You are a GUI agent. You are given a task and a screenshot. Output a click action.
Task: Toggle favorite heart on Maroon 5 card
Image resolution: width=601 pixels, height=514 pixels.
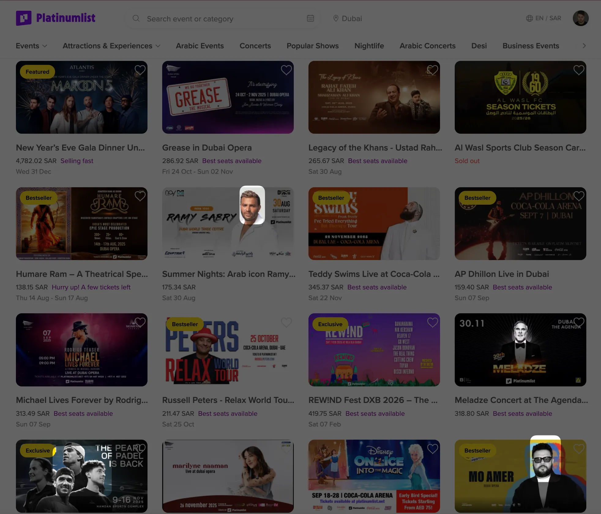[140, 70]
